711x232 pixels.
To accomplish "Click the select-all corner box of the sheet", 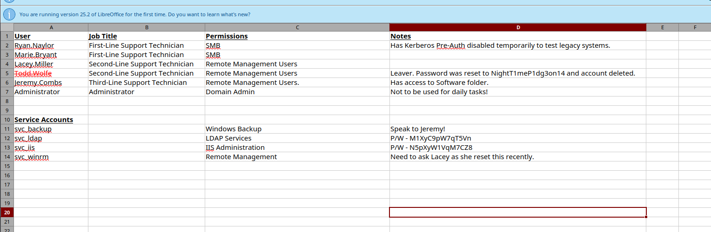I will (x=7, y=27).
